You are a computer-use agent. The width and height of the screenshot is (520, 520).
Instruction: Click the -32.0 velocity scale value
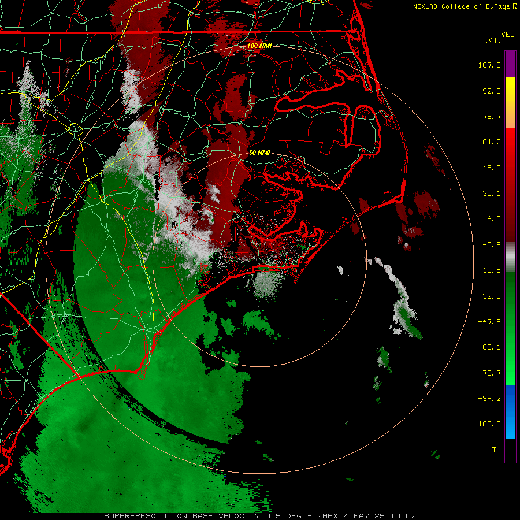tap(489, 296)
